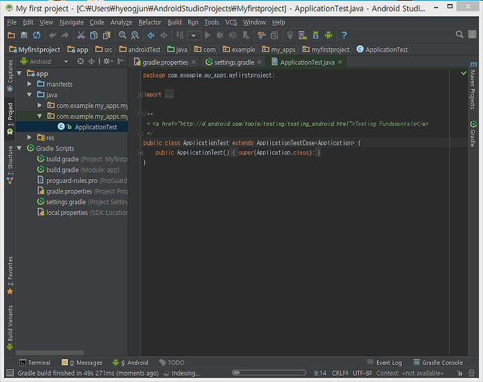
Task: Open the SDK Manager icon
Action: [316, 35]
